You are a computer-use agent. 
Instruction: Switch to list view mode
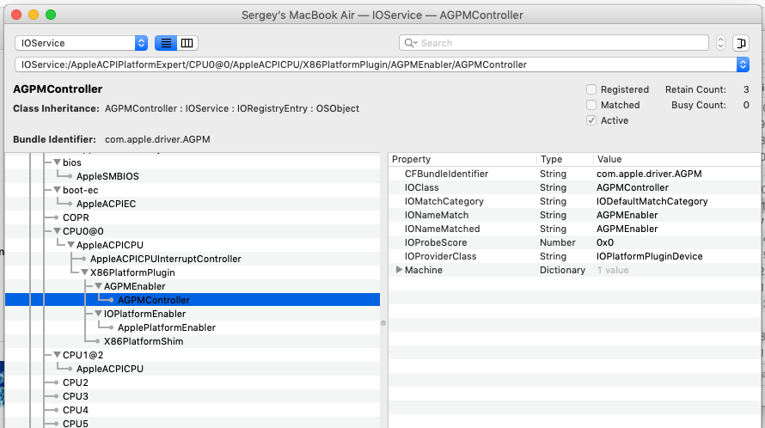166,43
